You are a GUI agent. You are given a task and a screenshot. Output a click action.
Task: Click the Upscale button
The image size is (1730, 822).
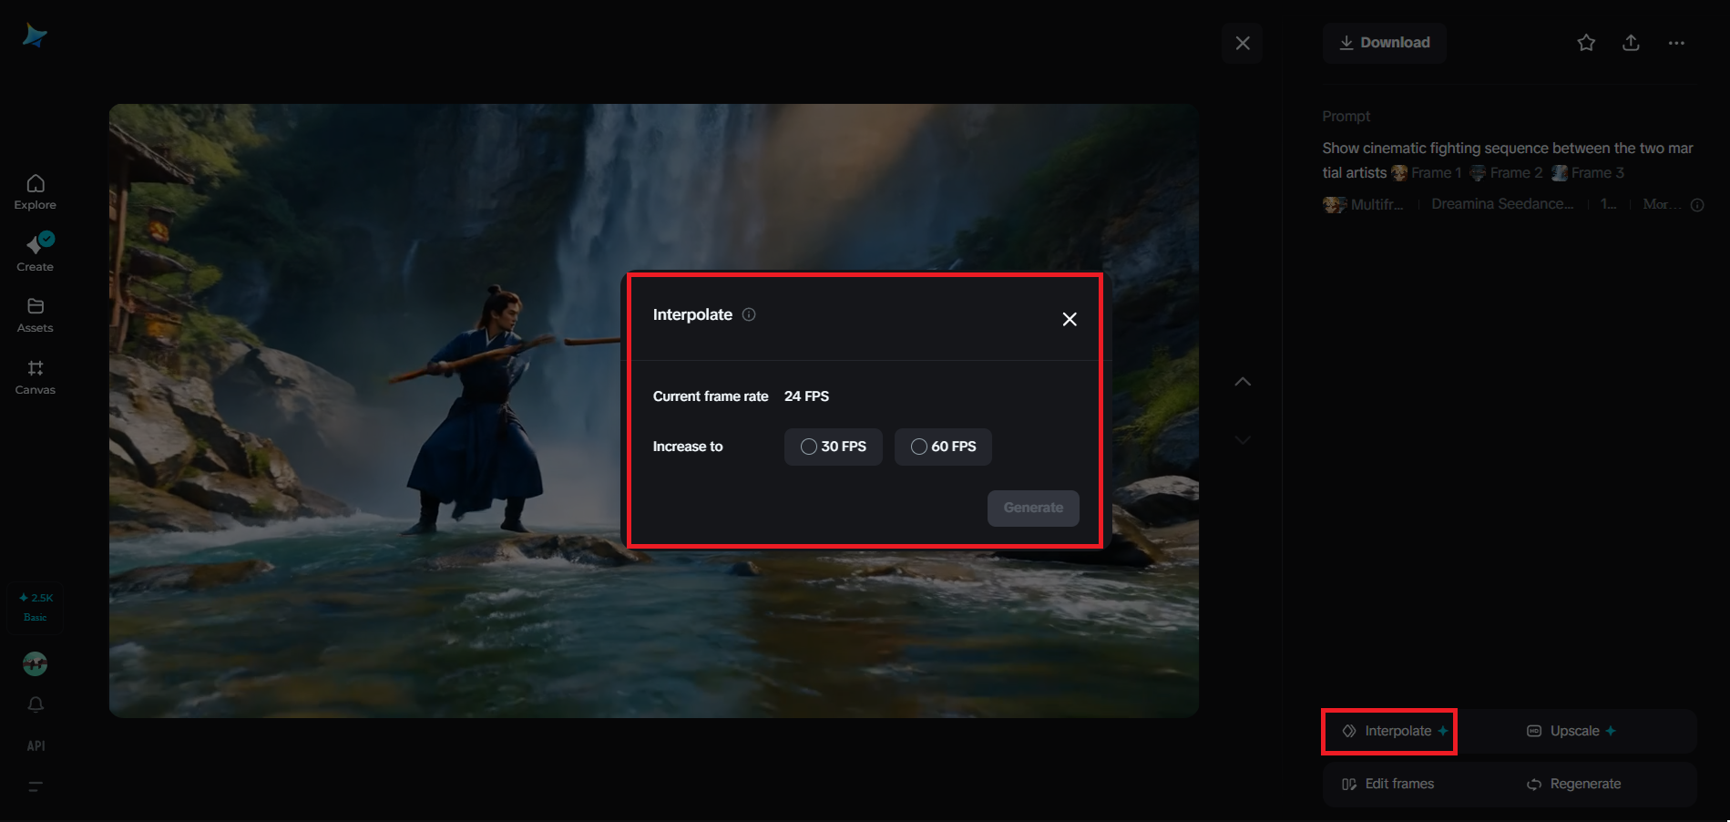coord(1571,731)
